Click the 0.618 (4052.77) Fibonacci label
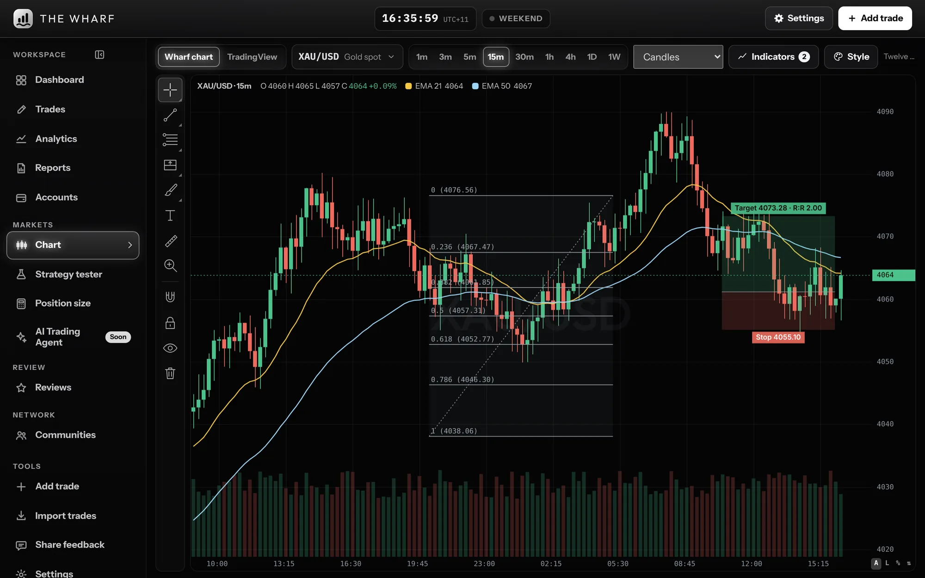Screen dimensions: 925x578 462,339
